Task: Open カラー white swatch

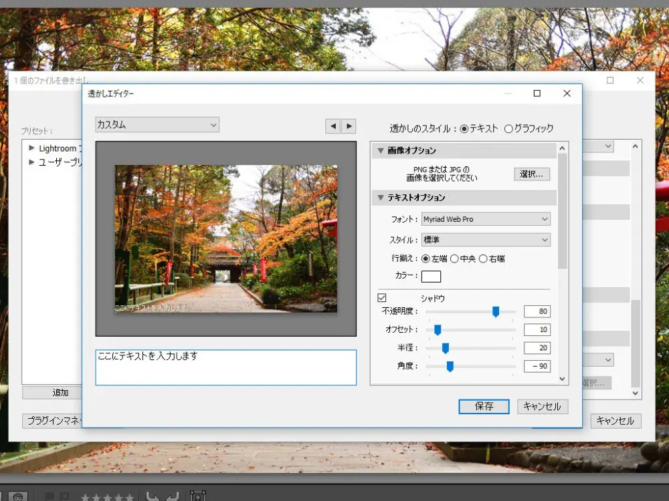Action: pos(431,277)
